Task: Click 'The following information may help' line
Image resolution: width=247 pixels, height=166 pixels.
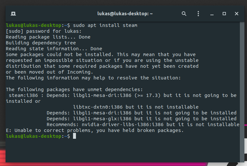Action: [x=93, y=78]
